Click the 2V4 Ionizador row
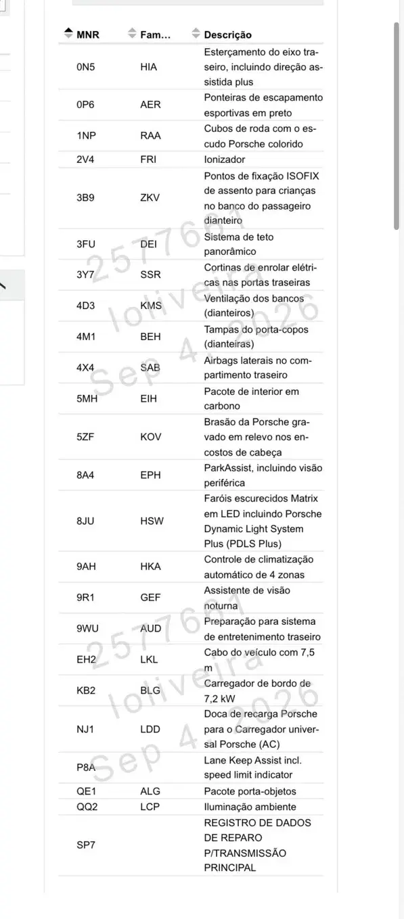The height and width of the screenshot is (919, 404). point(191,160)
